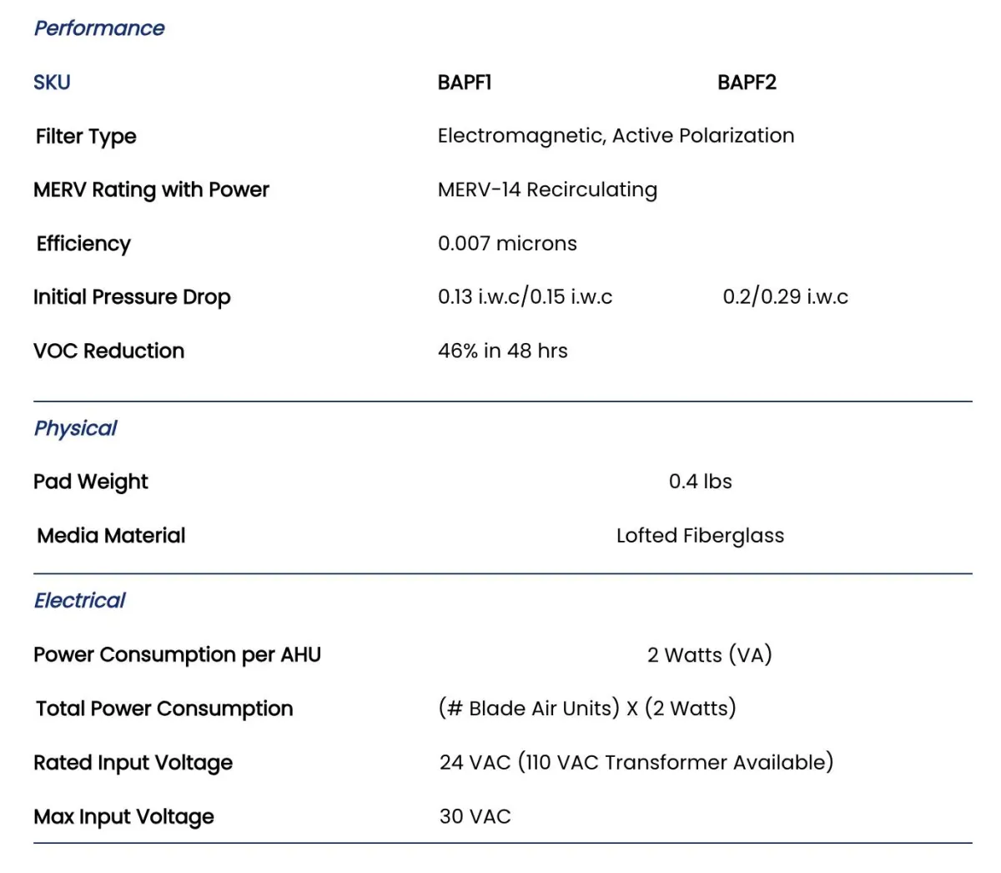This screenshot has height=873, width=1001.
Task: Select the SKU row label
Action: pos(52,83)
